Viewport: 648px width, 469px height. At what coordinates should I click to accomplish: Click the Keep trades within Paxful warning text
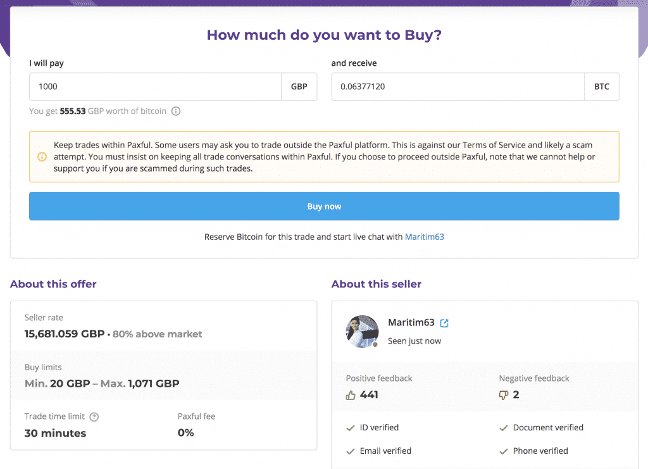coord(325,156)
